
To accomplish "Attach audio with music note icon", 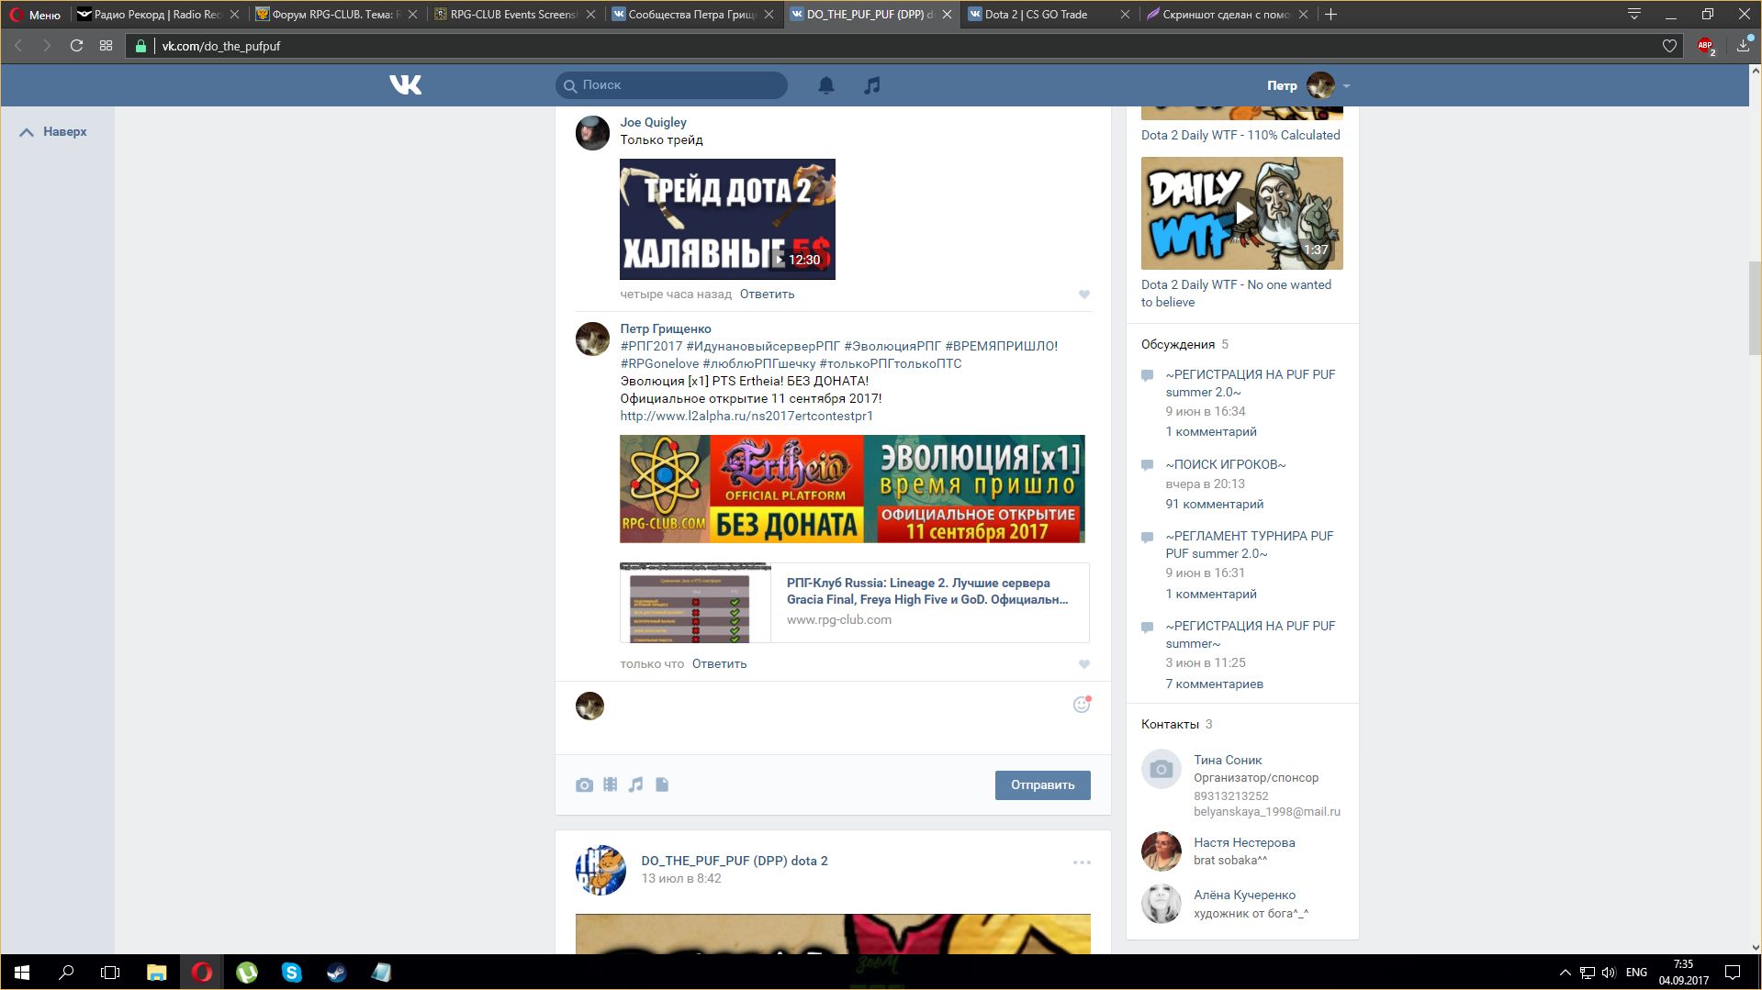I will point(635,784).
